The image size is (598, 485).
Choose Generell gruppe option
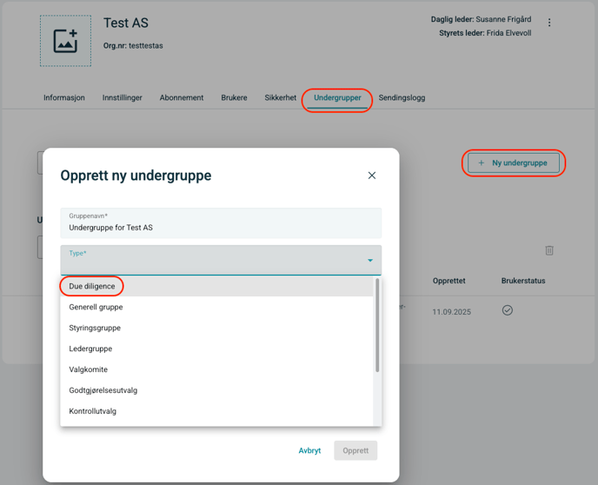(x=96, y=307)
